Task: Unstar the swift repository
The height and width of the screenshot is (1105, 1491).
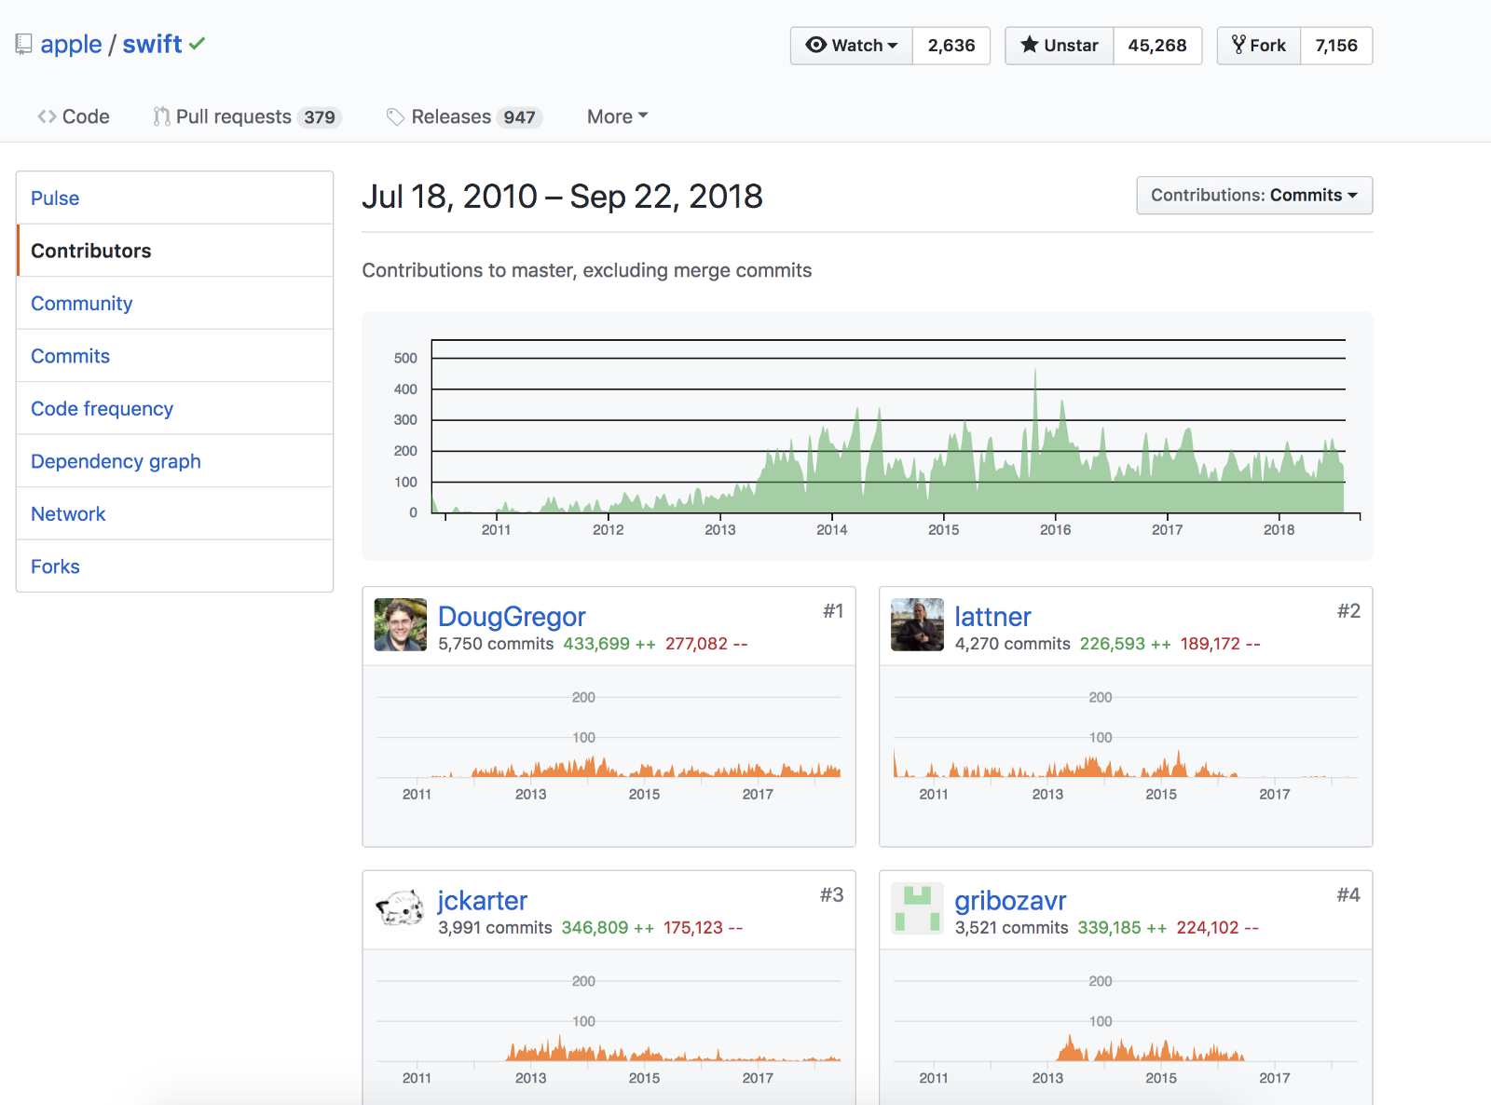Action: click(x=1060, y=46)
